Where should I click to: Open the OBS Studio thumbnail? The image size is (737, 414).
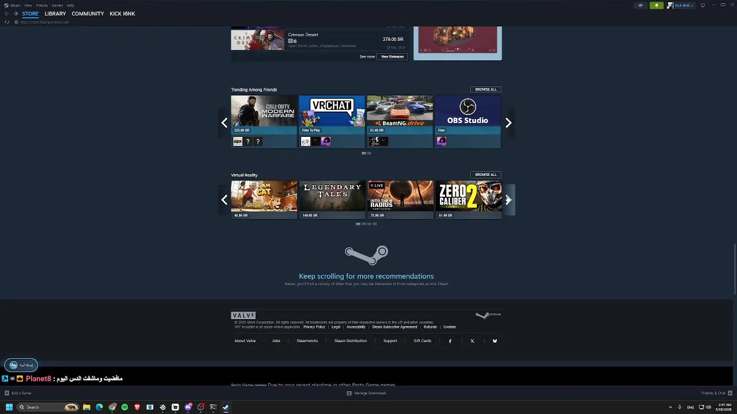(x=468, y=111)
